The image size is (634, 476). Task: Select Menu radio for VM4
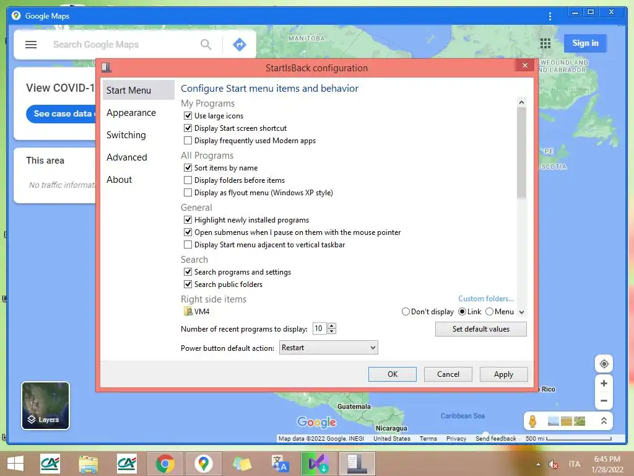[x=489, y=312]
